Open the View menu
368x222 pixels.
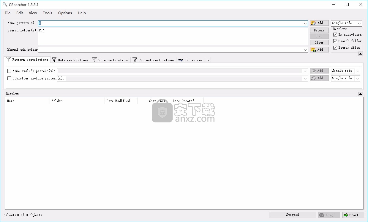coord(33,13)
